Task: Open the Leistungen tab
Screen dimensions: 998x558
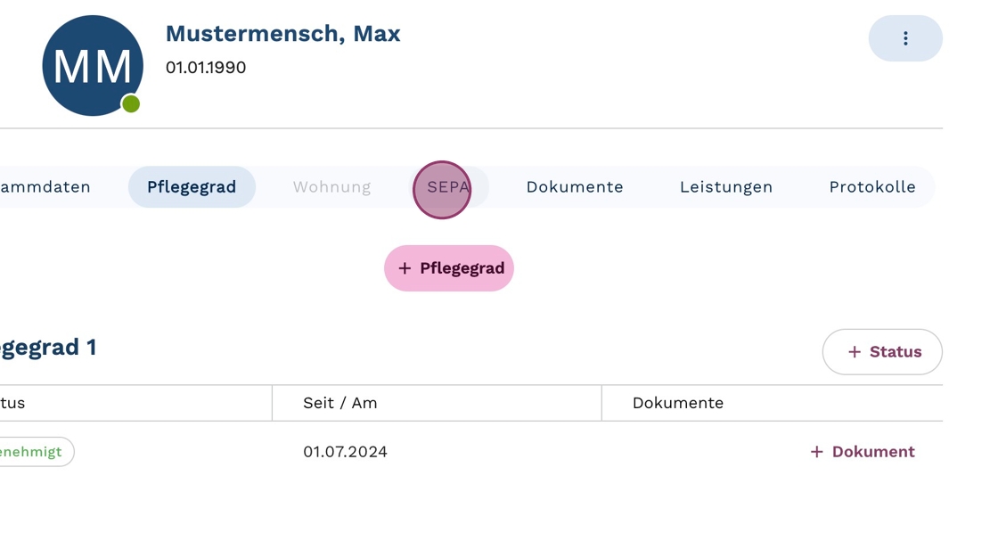Action: (725, 187)
